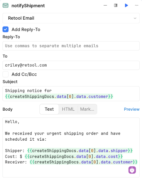The width and height of the screenshot is (142, 180).
Task: Open the three-dot more options menu
Action: tap(136, 6)
